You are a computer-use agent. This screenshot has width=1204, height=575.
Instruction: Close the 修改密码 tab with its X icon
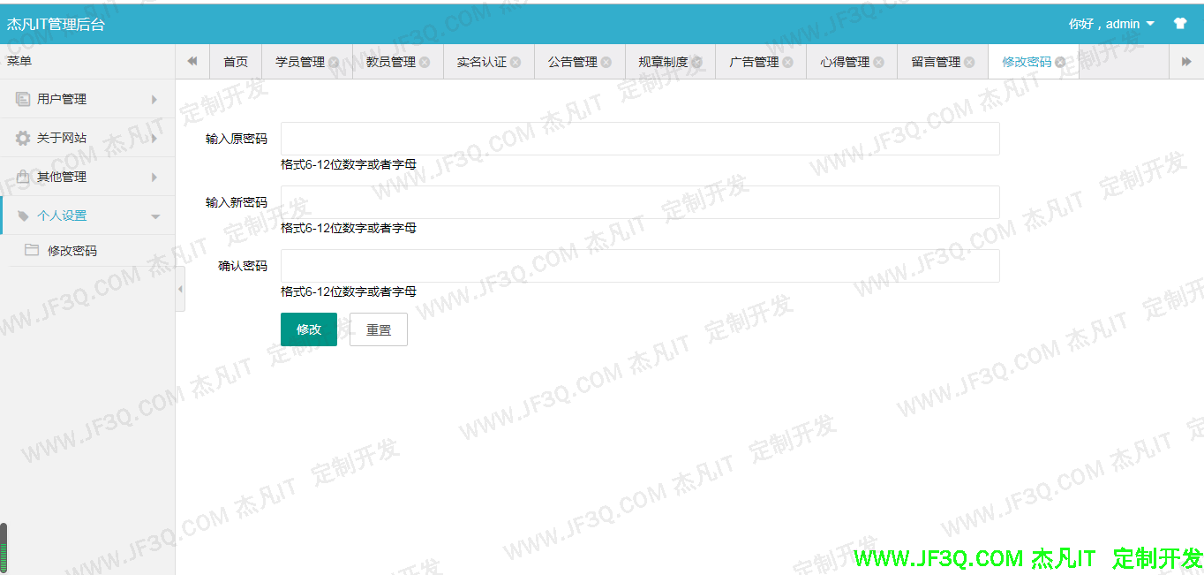click(x=1061, y=62)
